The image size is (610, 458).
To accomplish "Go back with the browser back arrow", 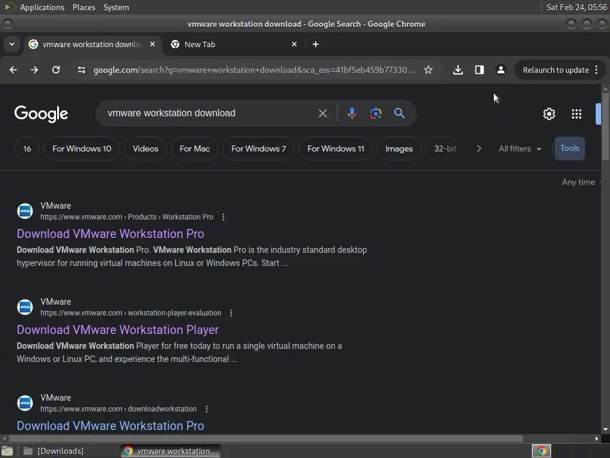I will [x=13, y=70].
